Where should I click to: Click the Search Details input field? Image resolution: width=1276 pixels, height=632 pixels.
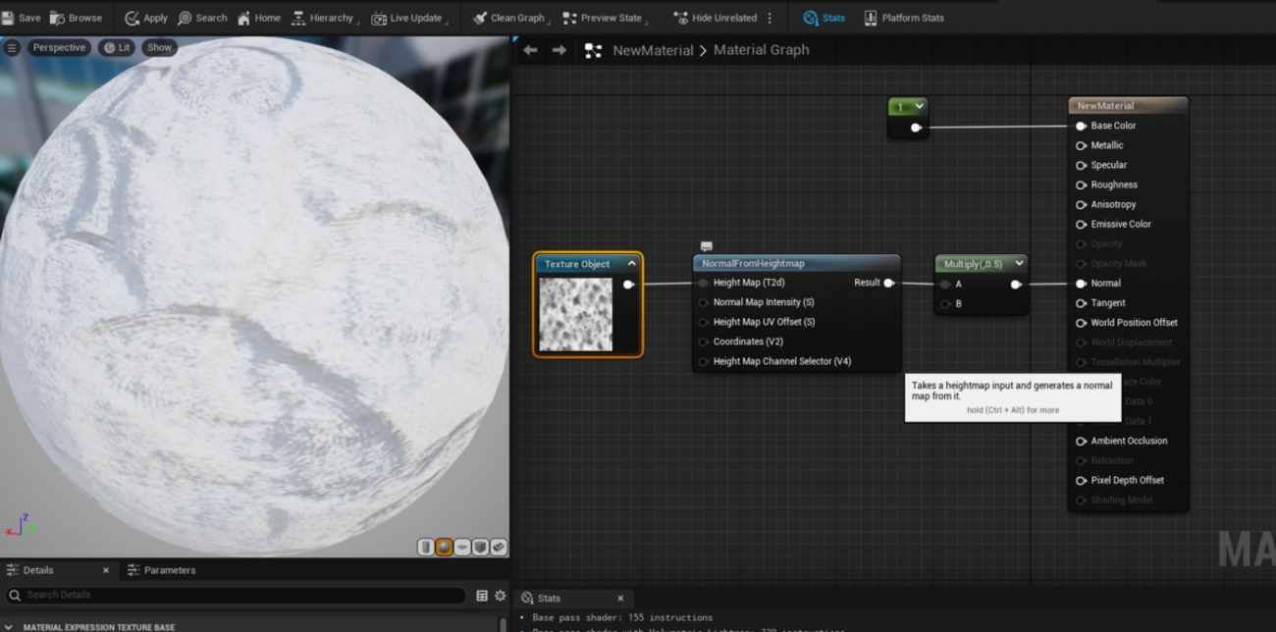236,595
